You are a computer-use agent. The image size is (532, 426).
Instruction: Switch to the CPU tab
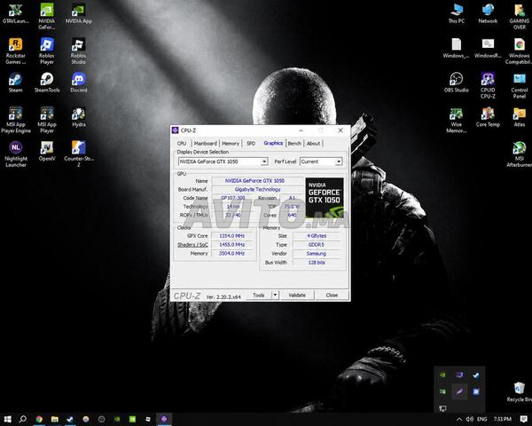click(182, 144)
